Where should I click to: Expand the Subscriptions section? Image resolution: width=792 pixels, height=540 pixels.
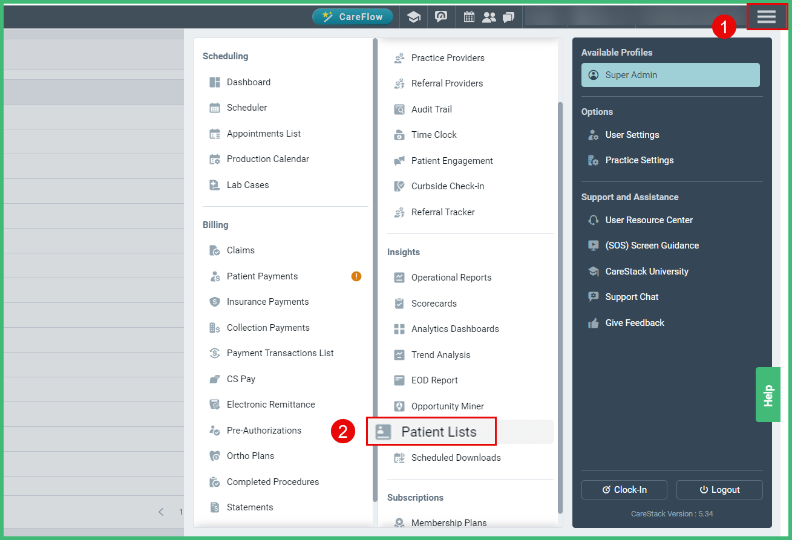pyautogui.click(x=415, y=498)
